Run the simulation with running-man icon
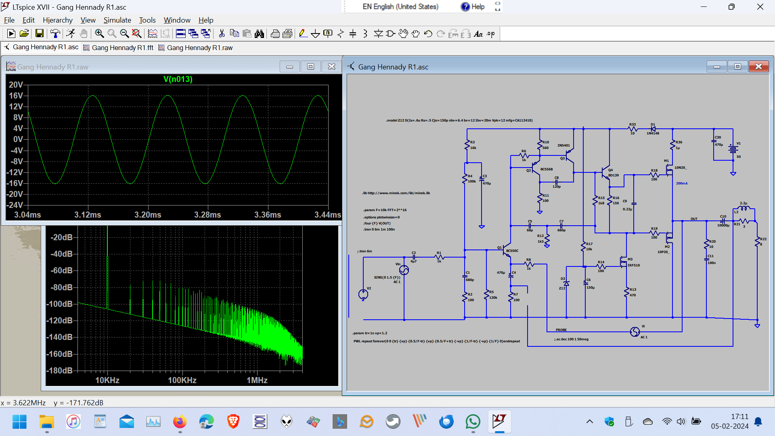 (71, 34)
